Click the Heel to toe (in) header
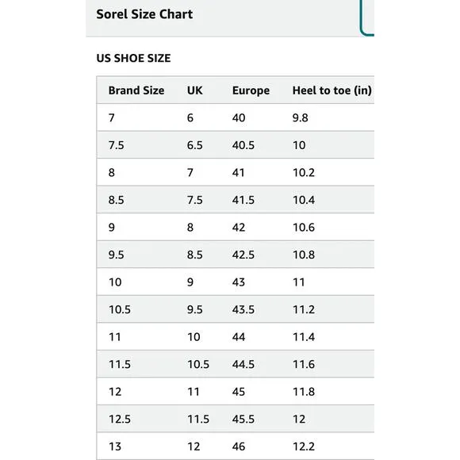Screen dimensions: 460x460 (332, 90)
